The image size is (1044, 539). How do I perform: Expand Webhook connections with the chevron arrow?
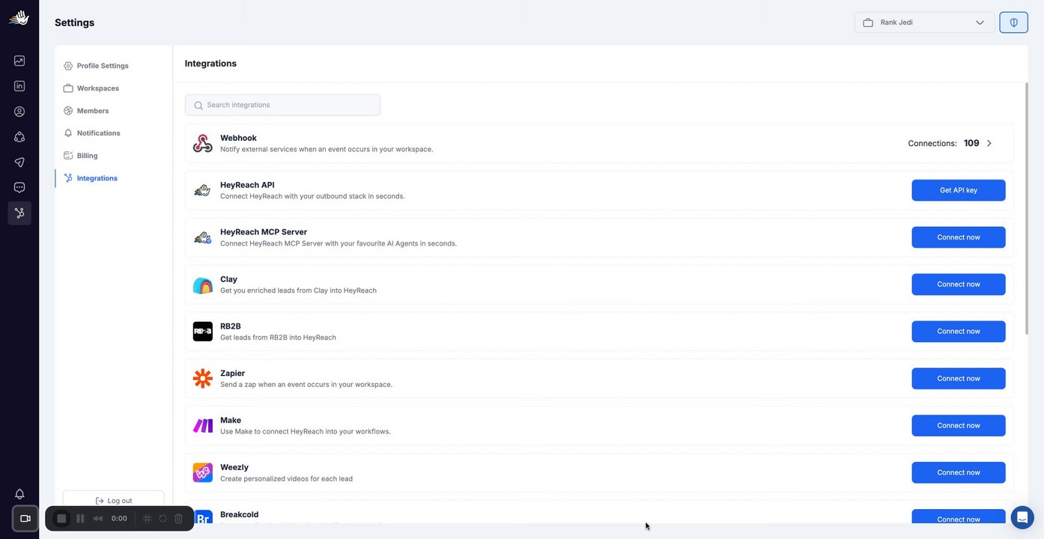pos(989,143)
